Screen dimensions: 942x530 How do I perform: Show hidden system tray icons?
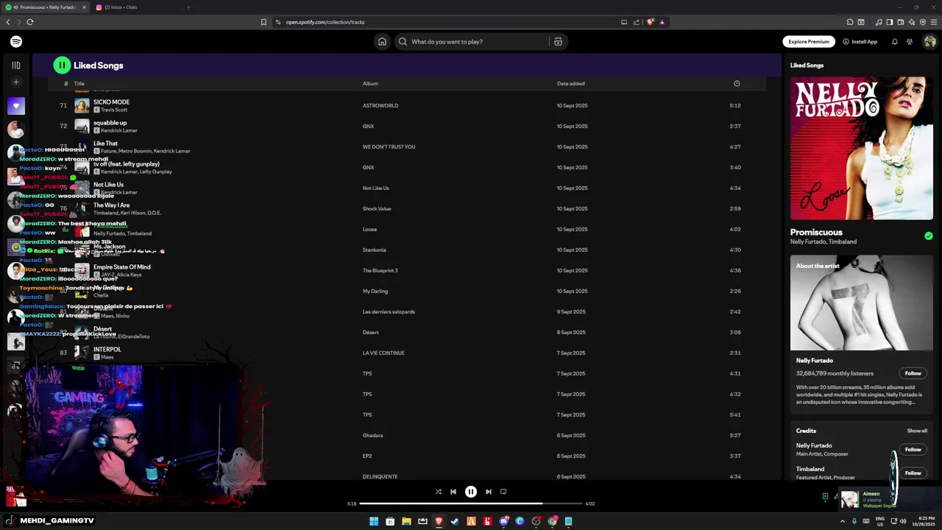pos(843,521)
